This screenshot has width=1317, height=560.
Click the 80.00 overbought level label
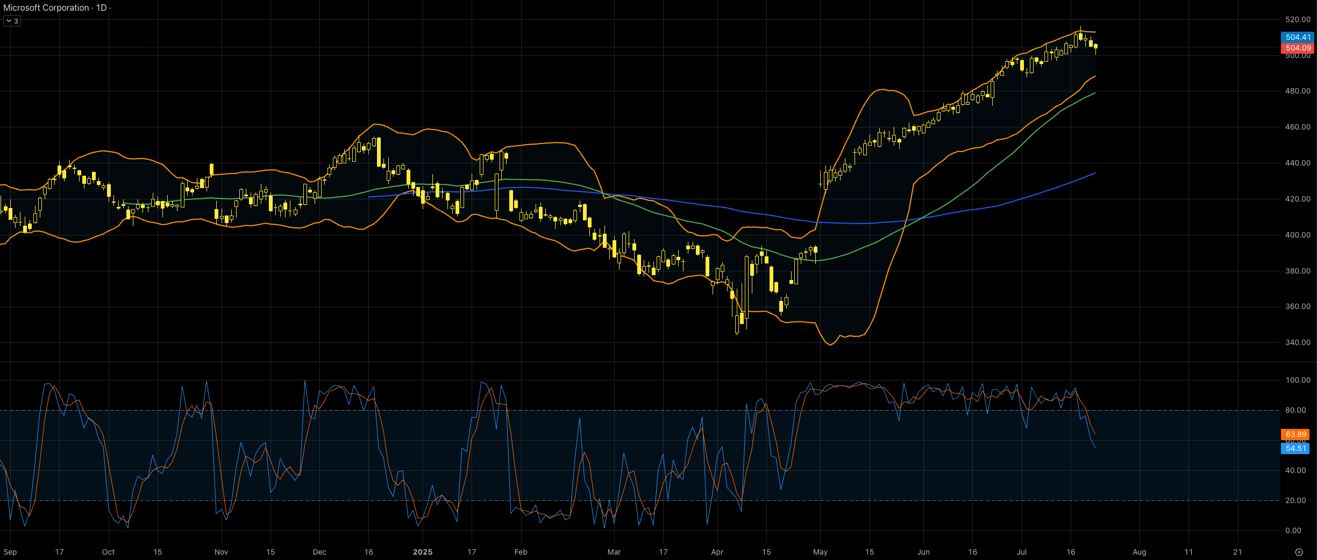pos(1295,410)
